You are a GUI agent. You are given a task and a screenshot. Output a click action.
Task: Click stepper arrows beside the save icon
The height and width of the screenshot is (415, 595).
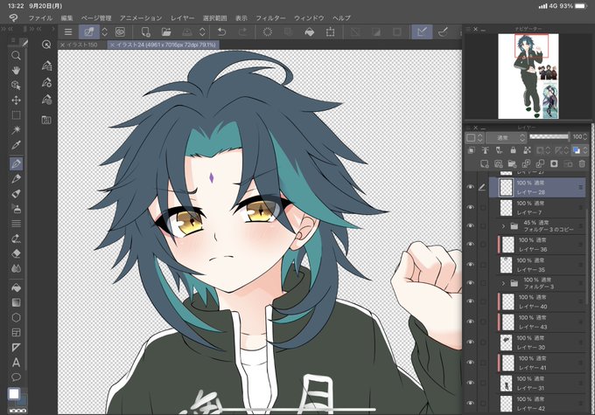(203, 32)
